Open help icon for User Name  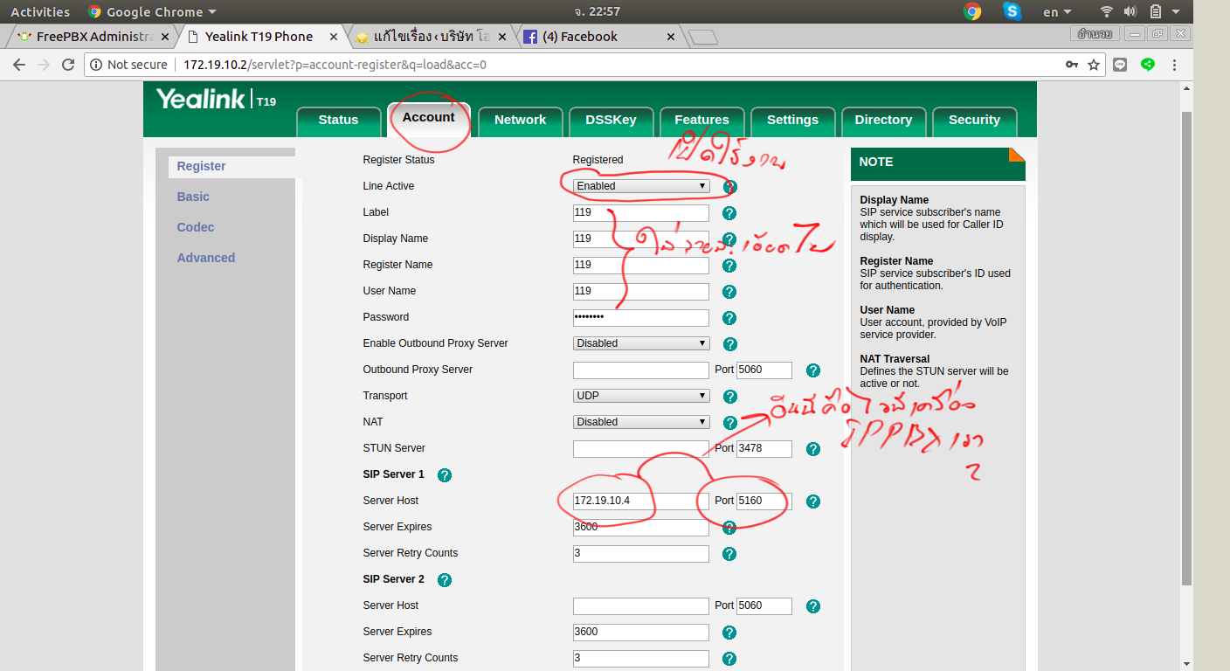(x=729, y=292)
